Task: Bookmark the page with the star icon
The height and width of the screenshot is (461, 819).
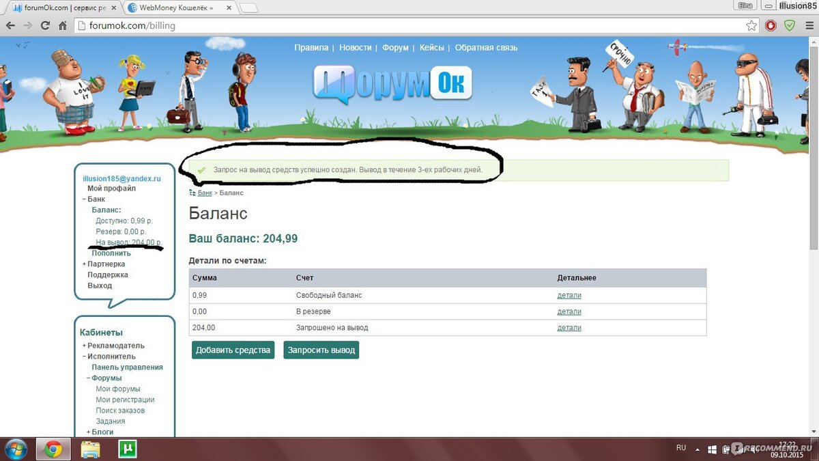Action: pyautogui.click(x=751, y=26)
